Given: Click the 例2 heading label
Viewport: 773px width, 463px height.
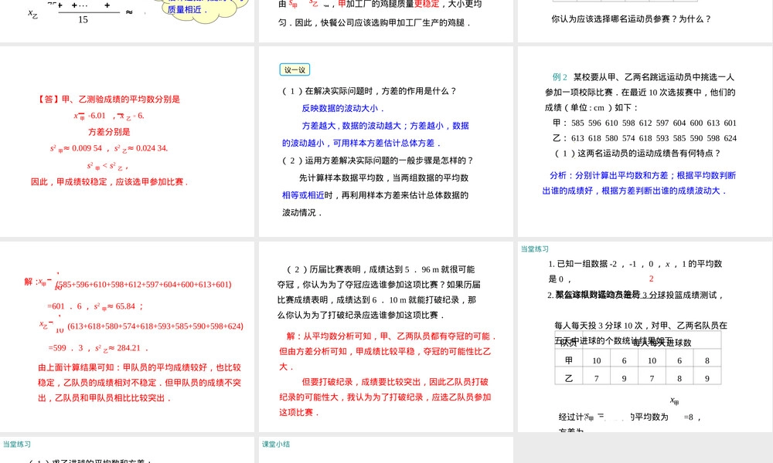Looking at the screenshot, I should tap(560, 76).
